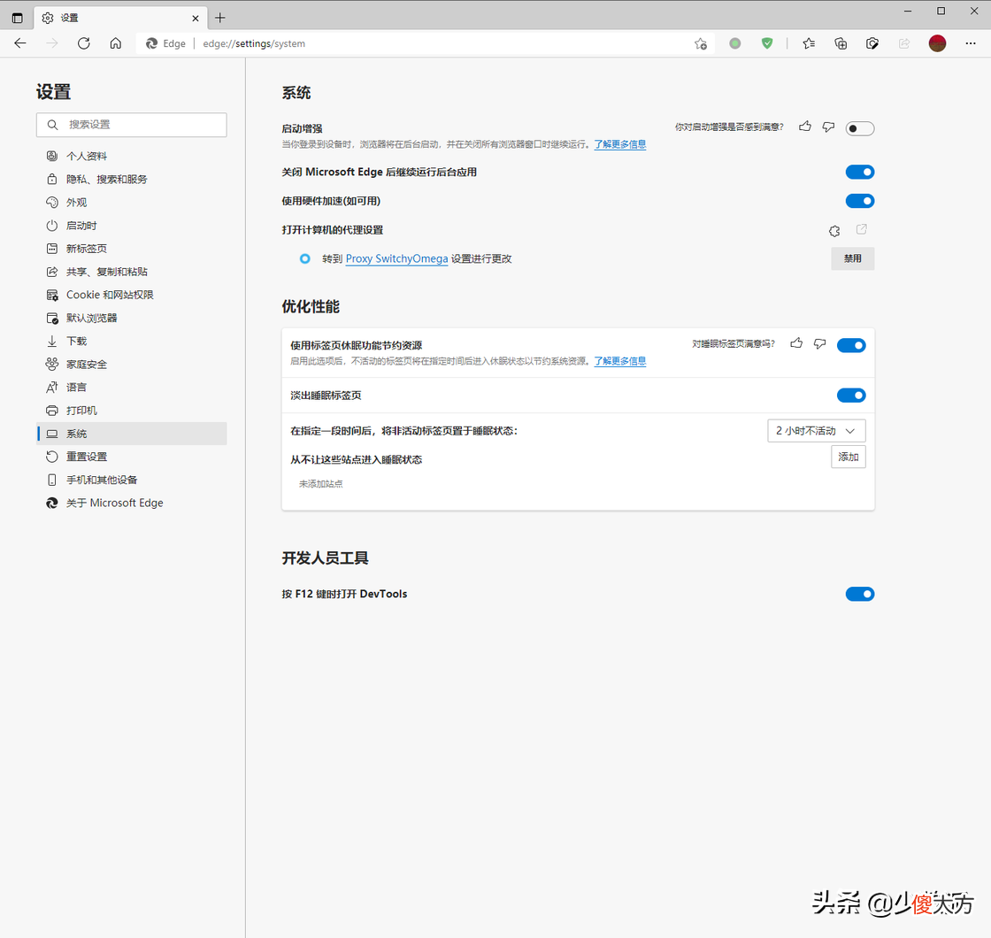
Task: Open the Collections icon
Action: point(841,43)
